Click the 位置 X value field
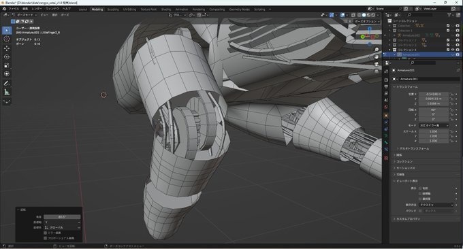 [x=434, y=94]
